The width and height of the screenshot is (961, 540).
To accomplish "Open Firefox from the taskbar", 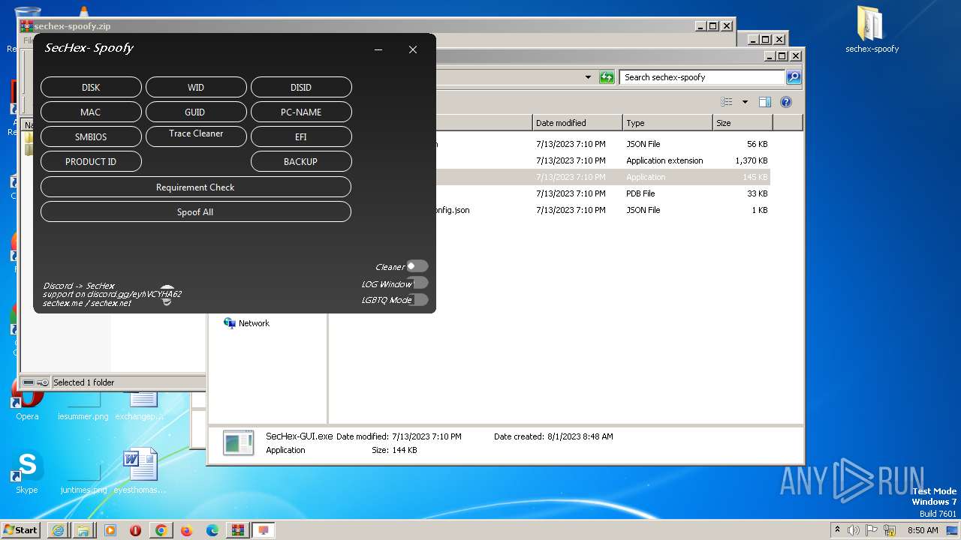I will point(186,530).
